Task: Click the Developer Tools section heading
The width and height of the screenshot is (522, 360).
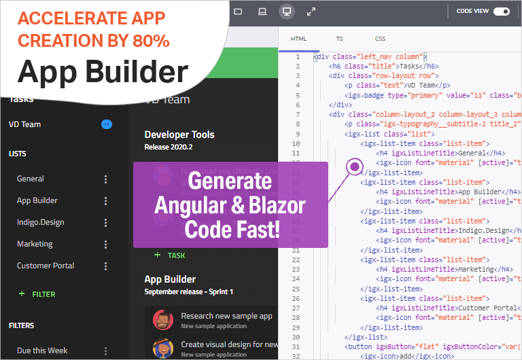Action: point(179,134)
